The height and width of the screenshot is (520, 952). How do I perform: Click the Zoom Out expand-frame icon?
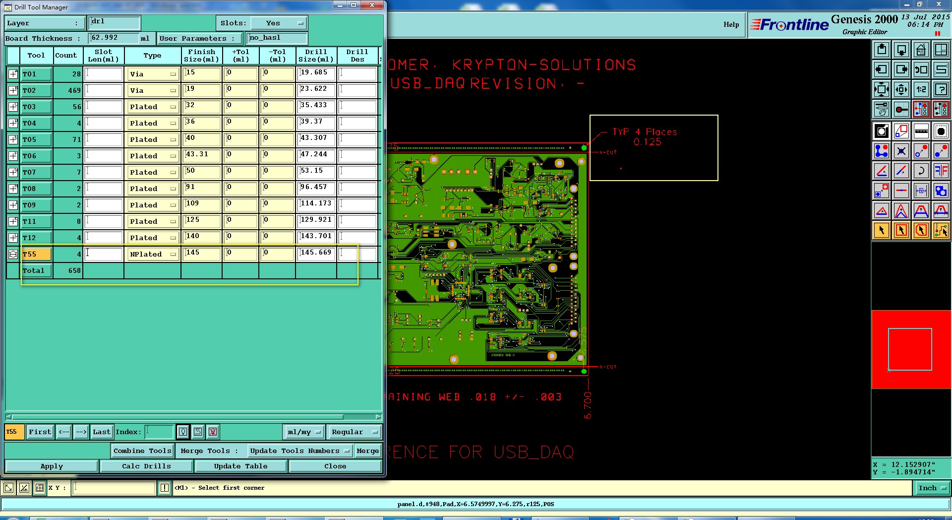coord(882,89)
